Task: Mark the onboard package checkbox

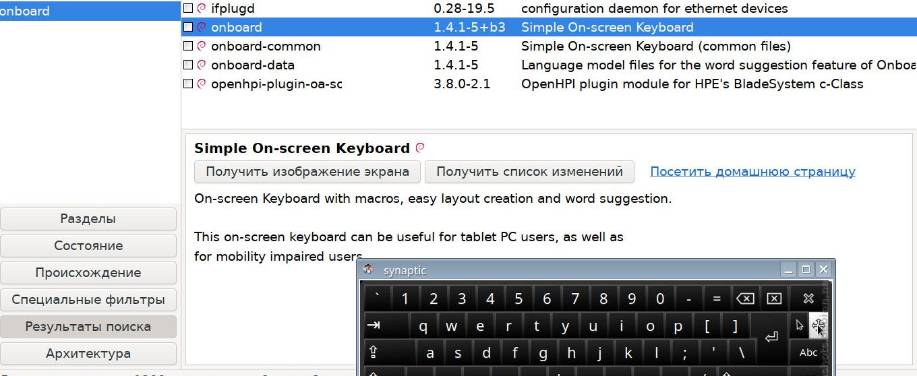Action: (x=188, y=28)
